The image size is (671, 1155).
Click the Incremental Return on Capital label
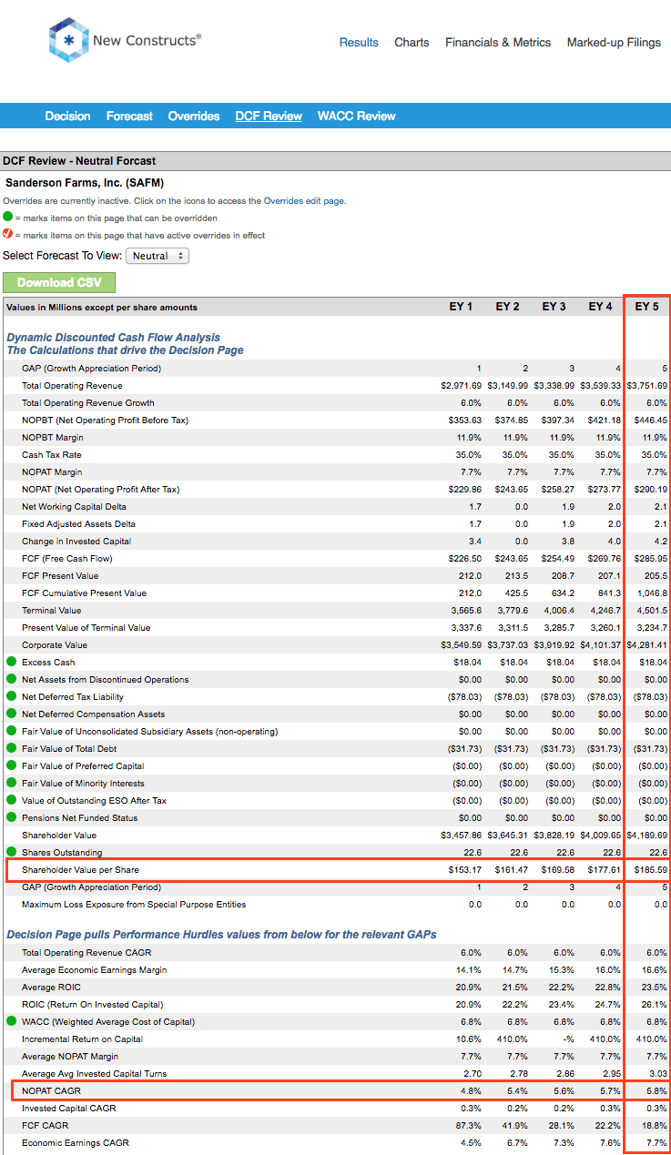pyautogui.click(x=82, y=1038)
